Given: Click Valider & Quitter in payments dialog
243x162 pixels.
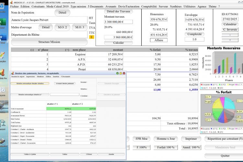Looking at the screenshot, I should [30, 154].
